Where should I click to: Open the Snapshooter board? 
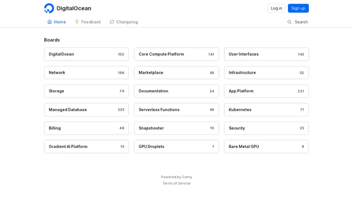[176, 128]
